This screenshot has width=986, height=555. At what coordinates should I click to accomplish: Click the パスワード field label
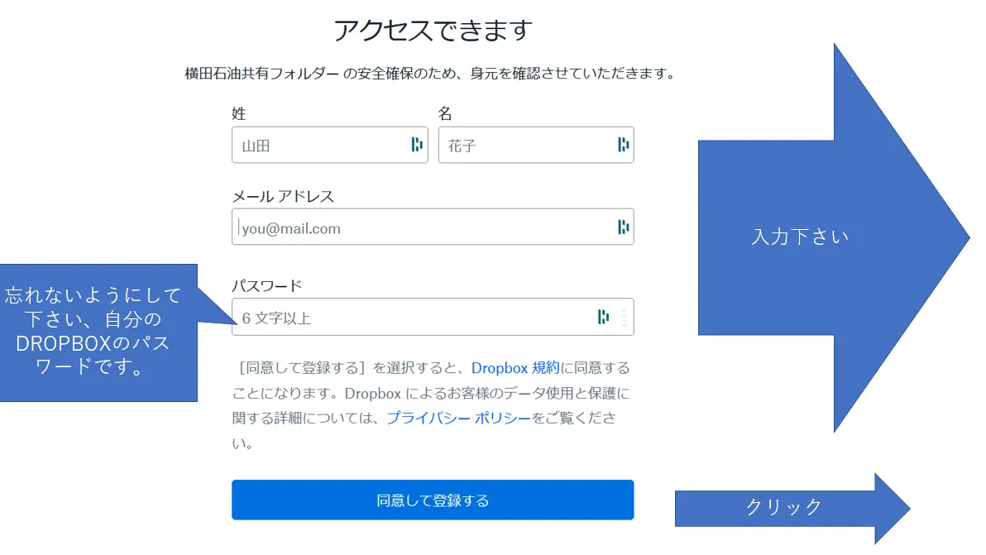tap(266, 284)
